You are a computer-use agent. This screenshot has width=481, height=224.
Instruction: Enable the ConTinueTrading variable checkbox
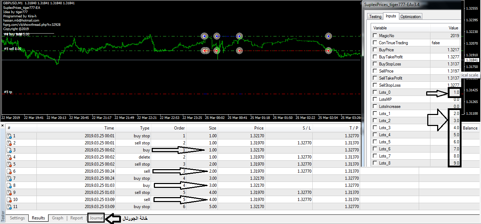click(x=375, y=43)
